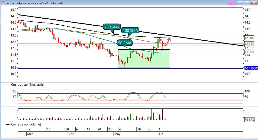Click the Jun month label on the time axis
Screen dimensions: 258x140
pyautogui.click(x=161, y=134)
